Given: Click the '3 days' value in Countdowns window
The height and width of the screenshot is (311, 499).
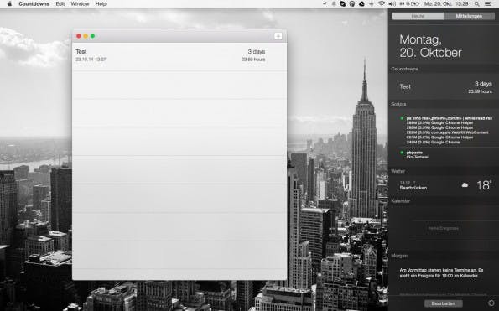Looking at the screenshot, I should coord(257,51).
